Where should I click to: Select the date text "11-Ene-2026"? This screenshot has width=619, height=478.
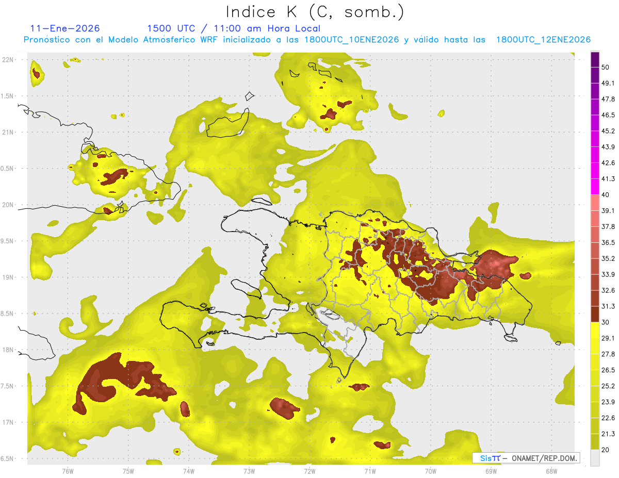coord(65,28)
